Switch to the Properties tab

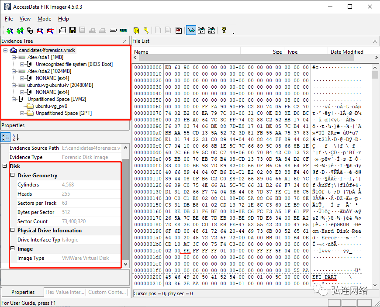23,292
